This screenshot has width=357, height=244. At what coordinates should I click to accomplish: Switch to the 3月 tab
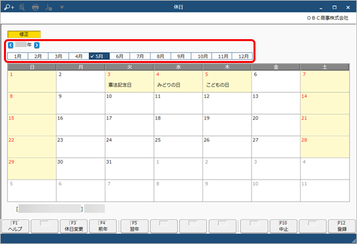coord(58,56)
